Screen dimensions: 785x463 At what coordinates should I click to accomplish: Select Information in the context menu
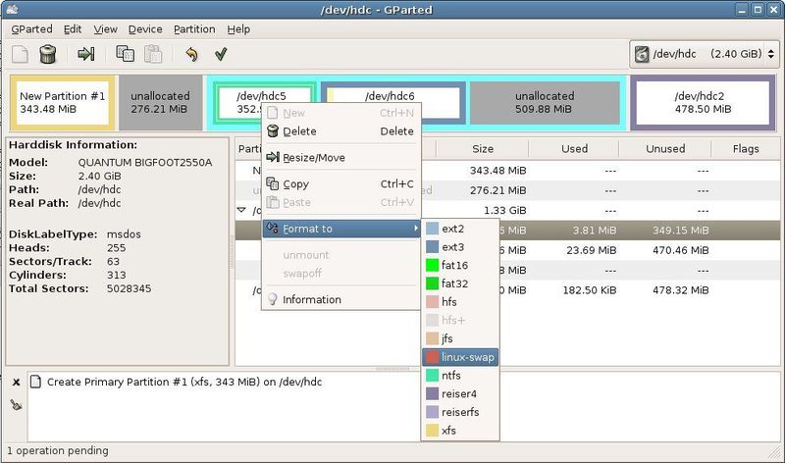[x=311, y=300]
